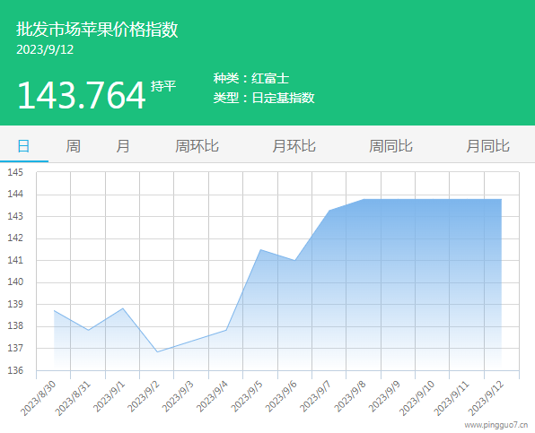This screenshot has width=535, height=433.
Task: Click the 143.764 index value
Action: click(82, 95)
